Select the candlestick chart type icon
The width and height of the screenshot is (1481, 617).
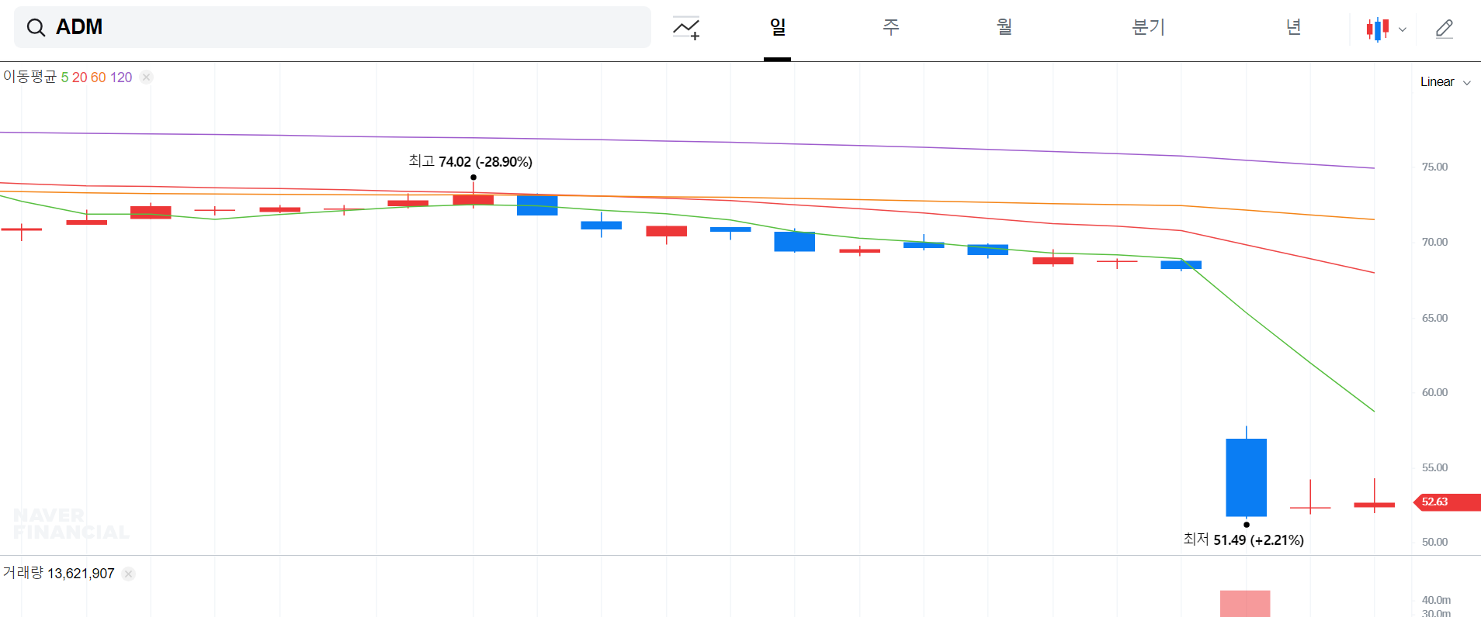coord(1378,29)
